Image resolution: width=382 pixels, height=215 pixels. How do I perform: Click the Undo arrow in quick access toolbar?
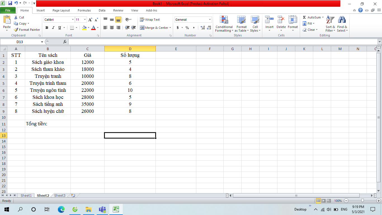pyautogui.click(x=16, y=3)
